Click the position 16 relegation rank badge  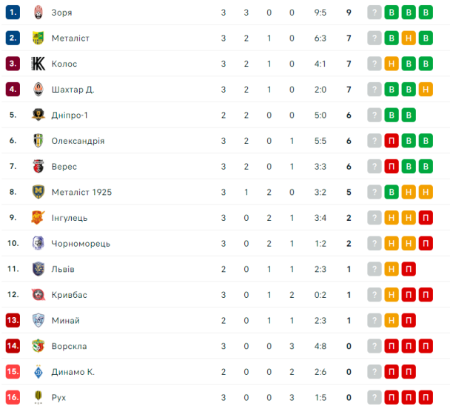13,397
